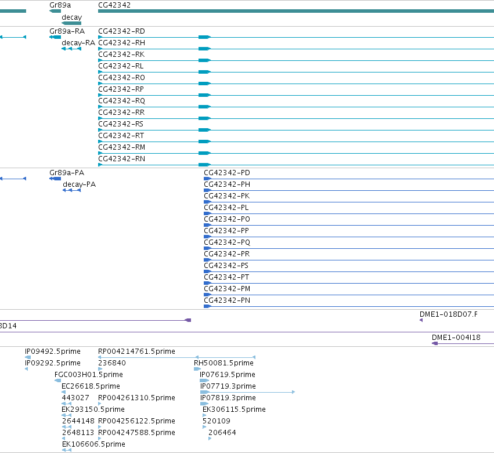
Task: Select transcript CG42342-RK
Action: pyautogui.click(x=121, y=55)
